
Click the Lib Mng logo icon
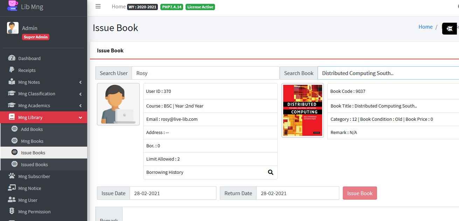pos(12,6)
